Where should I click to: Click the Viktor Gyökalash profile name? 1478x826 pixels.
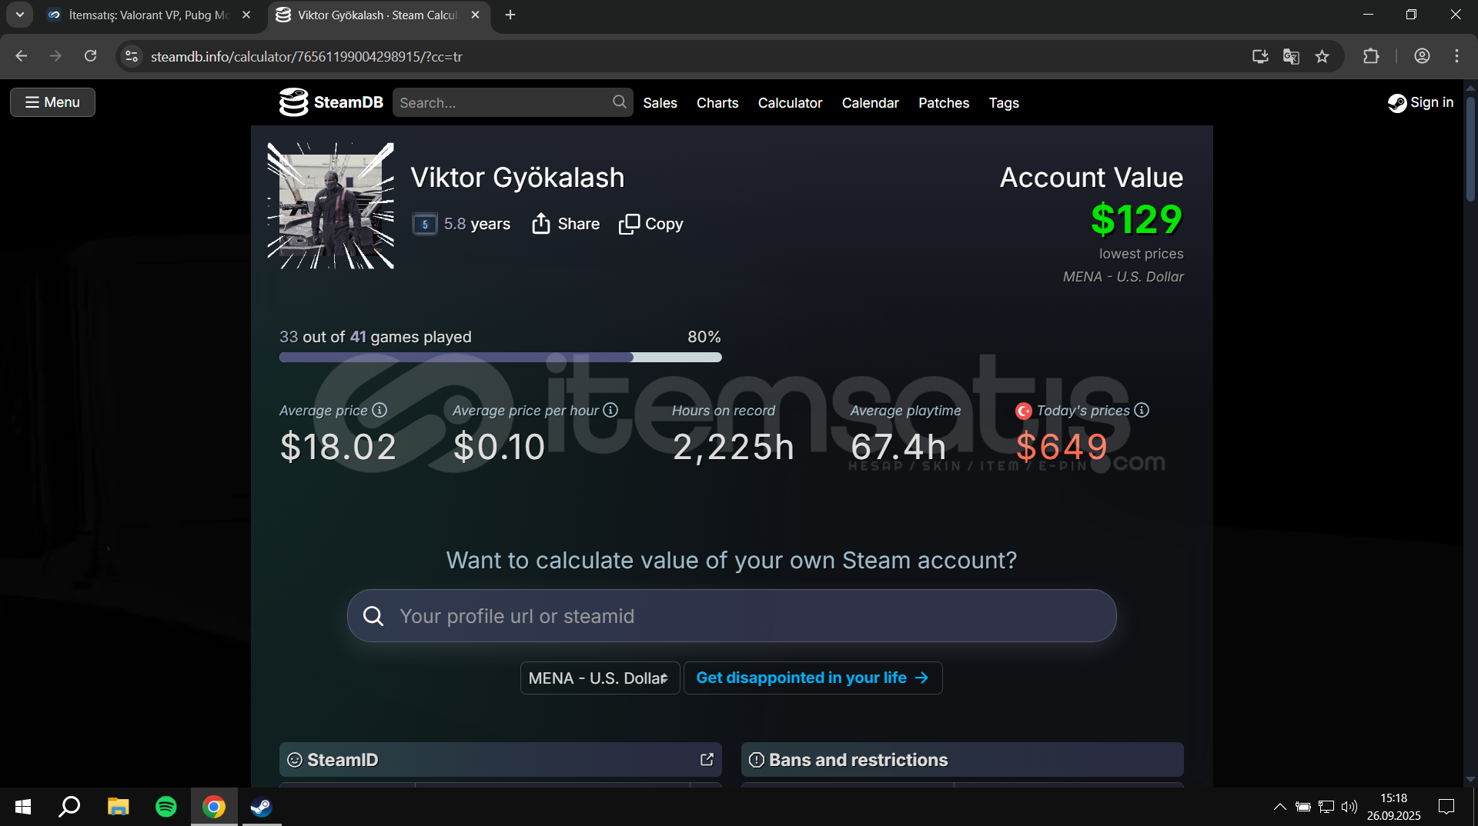click(517, 178)
